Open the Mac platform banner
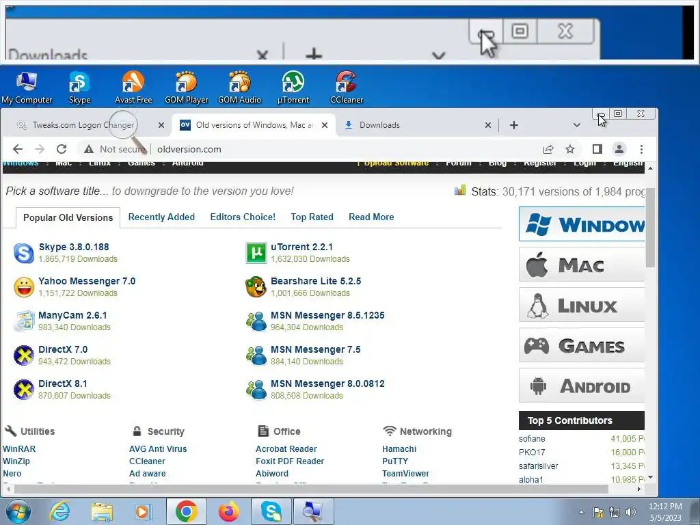Viewport: 700px width, 525px height. pyautogui.click(x=582, y=265)
